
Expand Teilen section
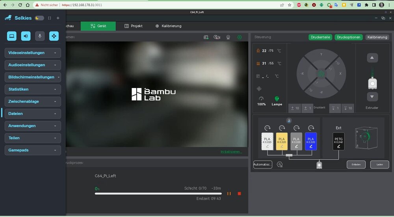click(x=33, y=138)
